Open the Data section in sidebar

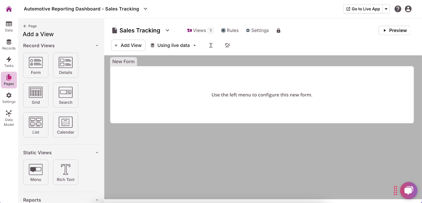(9, 26)
